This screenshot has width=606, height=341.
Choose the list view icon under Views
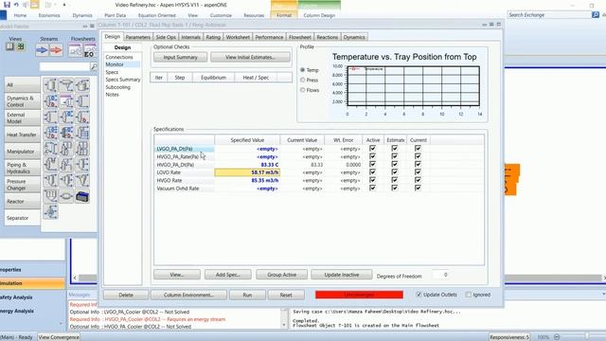coord(9,46)
